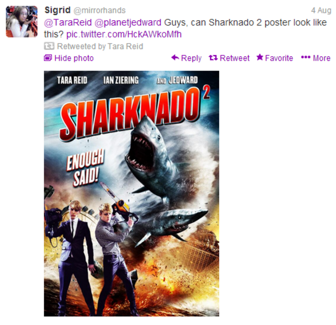Viewport: 336px width, 325px height.
Task: Click the three-dot More icon
Action: tap(306, 57)
